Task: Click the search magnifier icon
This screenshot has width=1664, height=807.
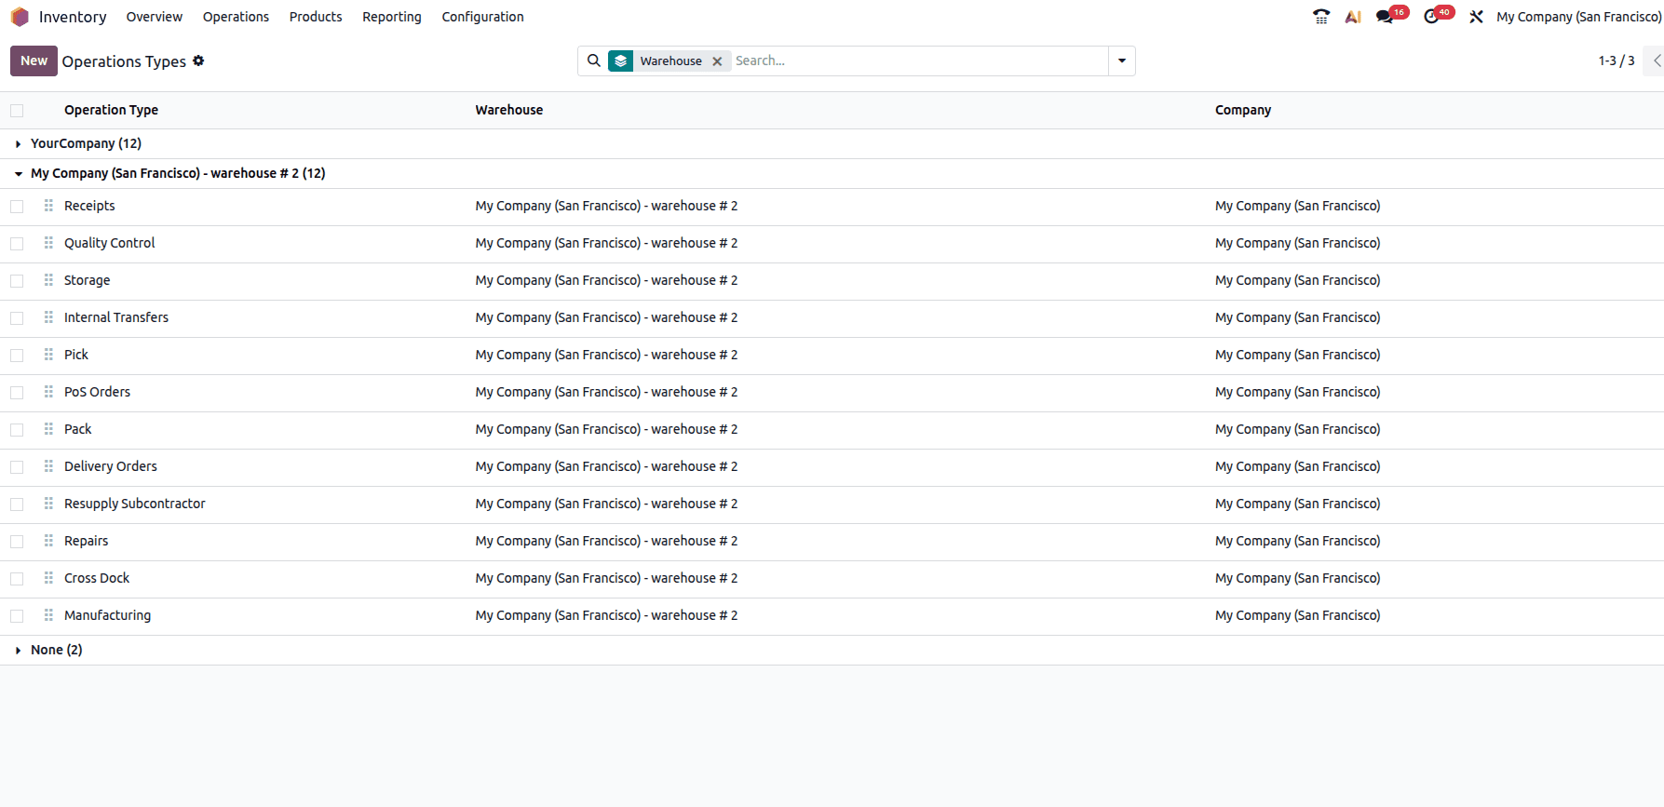Action: coord(594,61)
